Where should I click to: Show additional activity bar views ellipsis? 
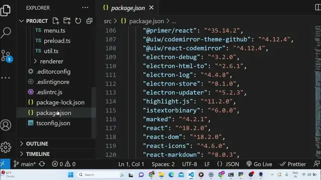click(6, 78)
